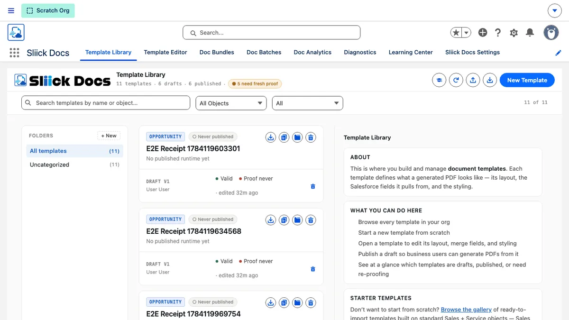Click the Sliick Docs app logo icon
Viewport: 569px width, 320px height.
[16, 33]
